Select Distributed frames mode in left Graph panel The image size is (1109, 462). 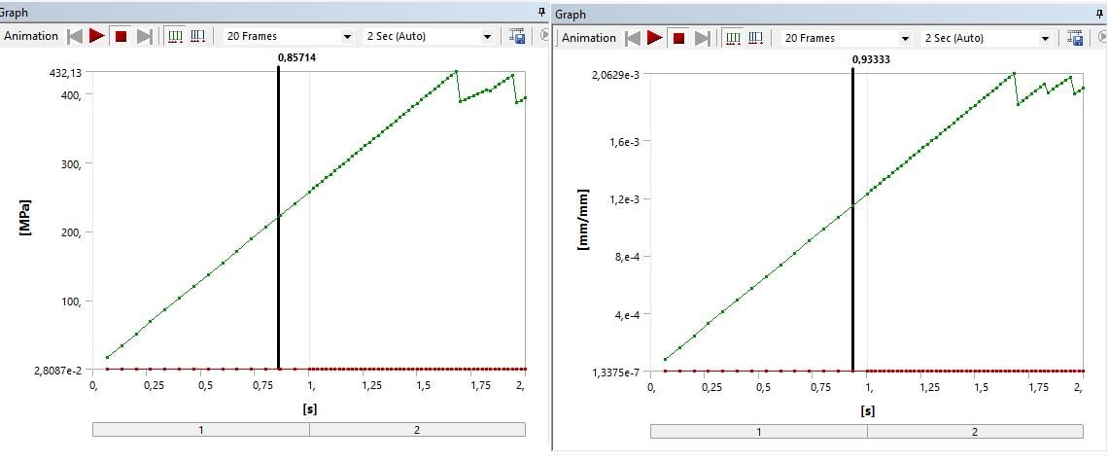[x=175, y=36]
